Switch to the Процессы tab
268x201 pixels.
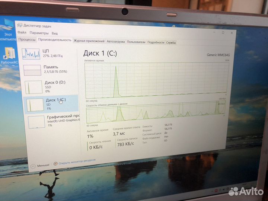click(27, 39)
